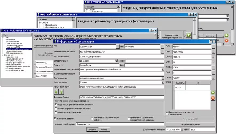The image size is (236, 134).
Task: Open the ОКДП lookup ellipsis button
Action: click(x=213, y=73)
